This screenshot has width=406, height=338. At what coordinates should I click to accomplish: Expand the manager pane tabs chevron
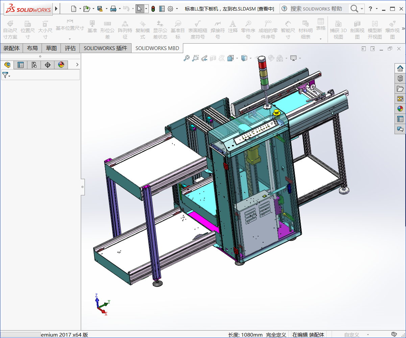click(x=77, y=65)
